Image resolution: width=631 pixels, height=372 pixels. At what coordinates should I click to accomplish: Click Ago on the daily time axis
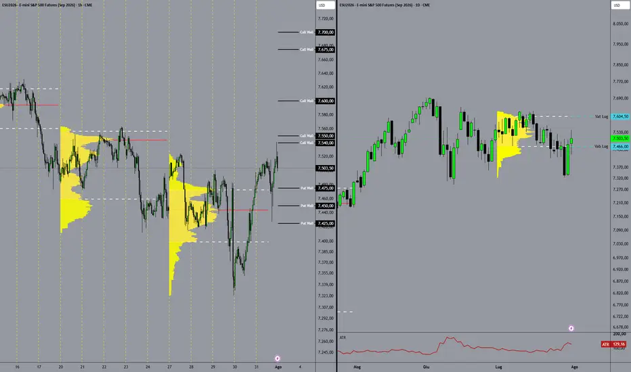574,367
